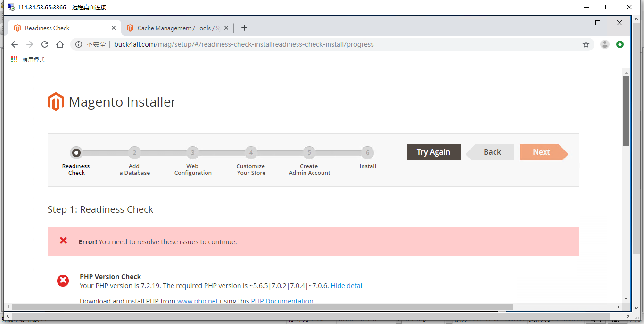Click the remote desktop window title icon
The height and width of the screenshot is (324, 644).
coord(11,7)
